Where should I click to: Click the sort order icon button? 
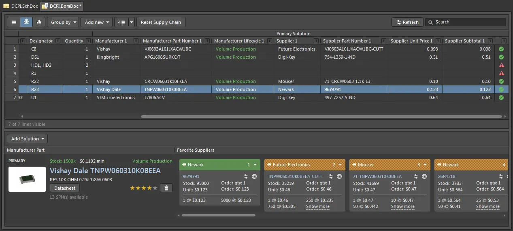click(121, 22)
